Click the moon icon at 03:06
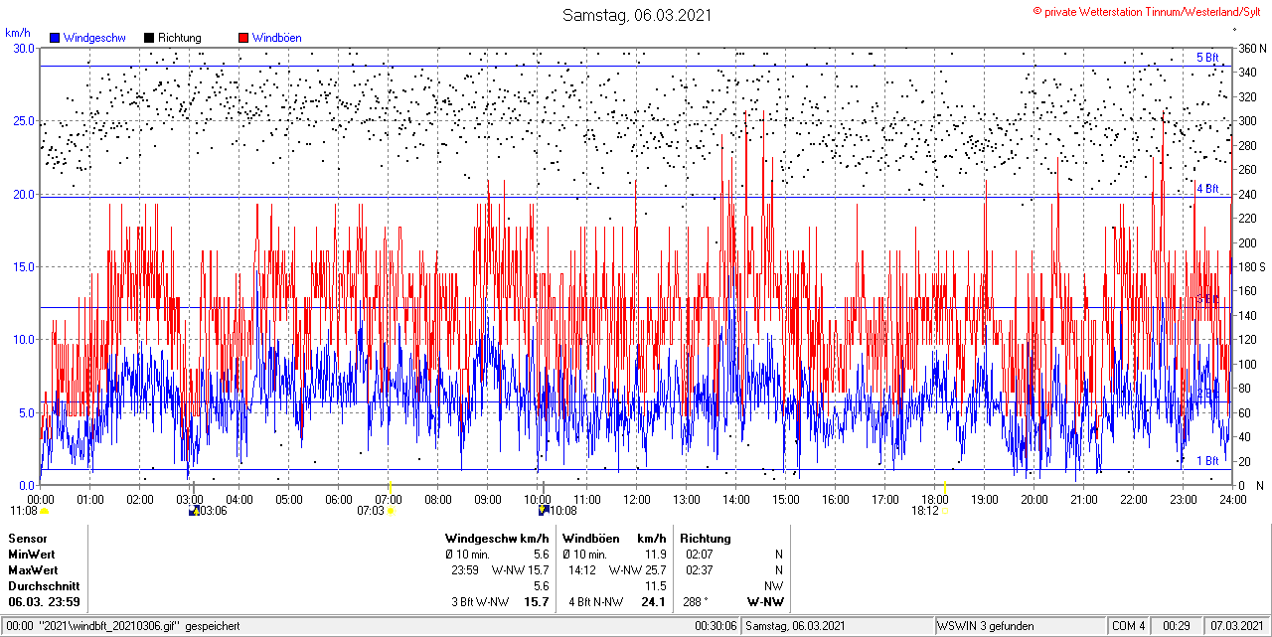The height and width of the screenshot is (637, 1272). click(194, 511)
